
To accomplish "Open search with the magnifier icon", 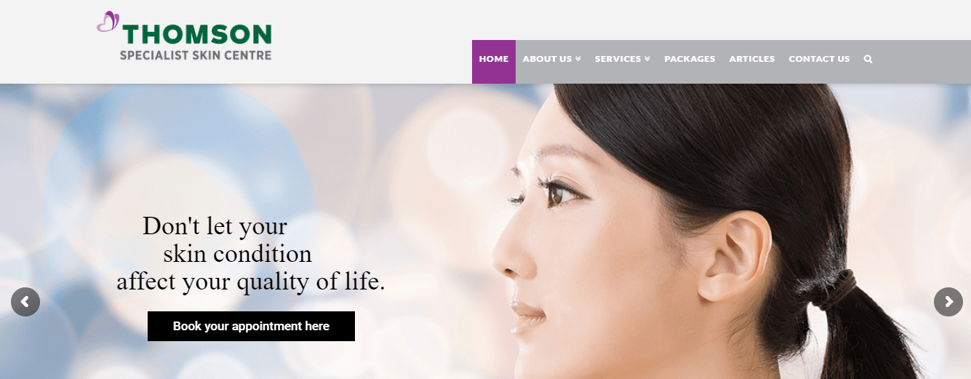I will pyautogui.click(x=868, y=59).
